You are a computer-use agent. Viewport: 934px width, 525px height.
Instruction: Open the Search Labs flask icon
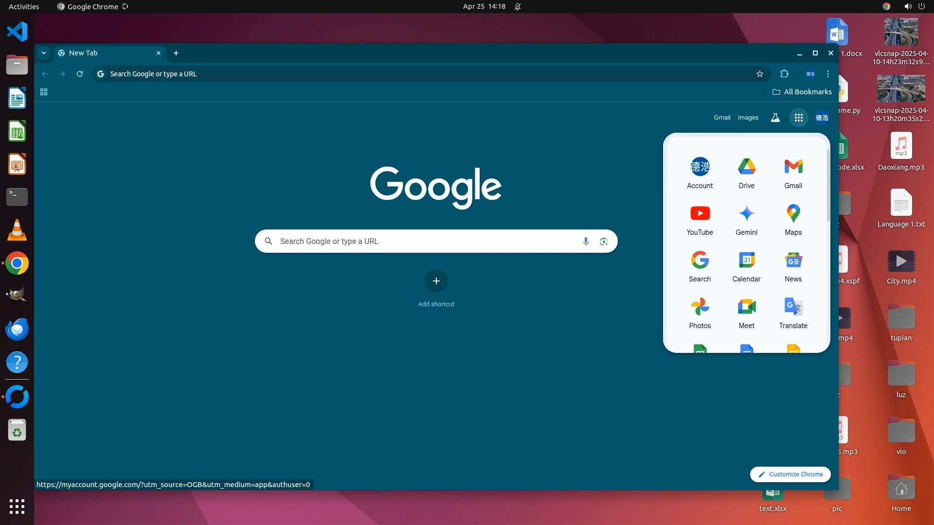click(x=775, y=118)
